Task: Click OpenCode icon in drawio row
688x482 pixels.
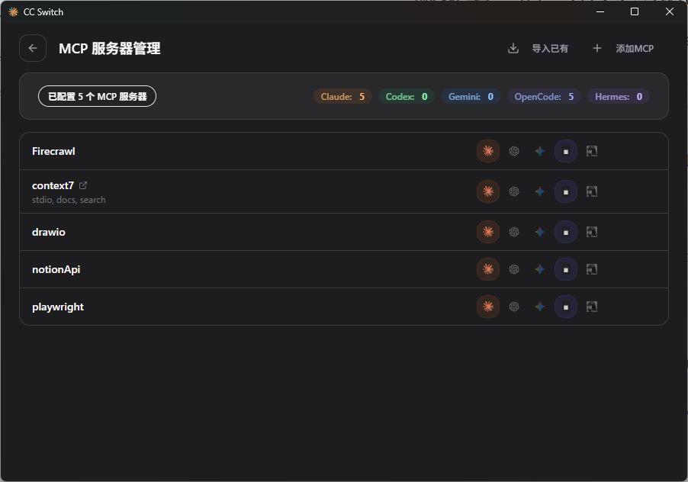Action: 566,232
